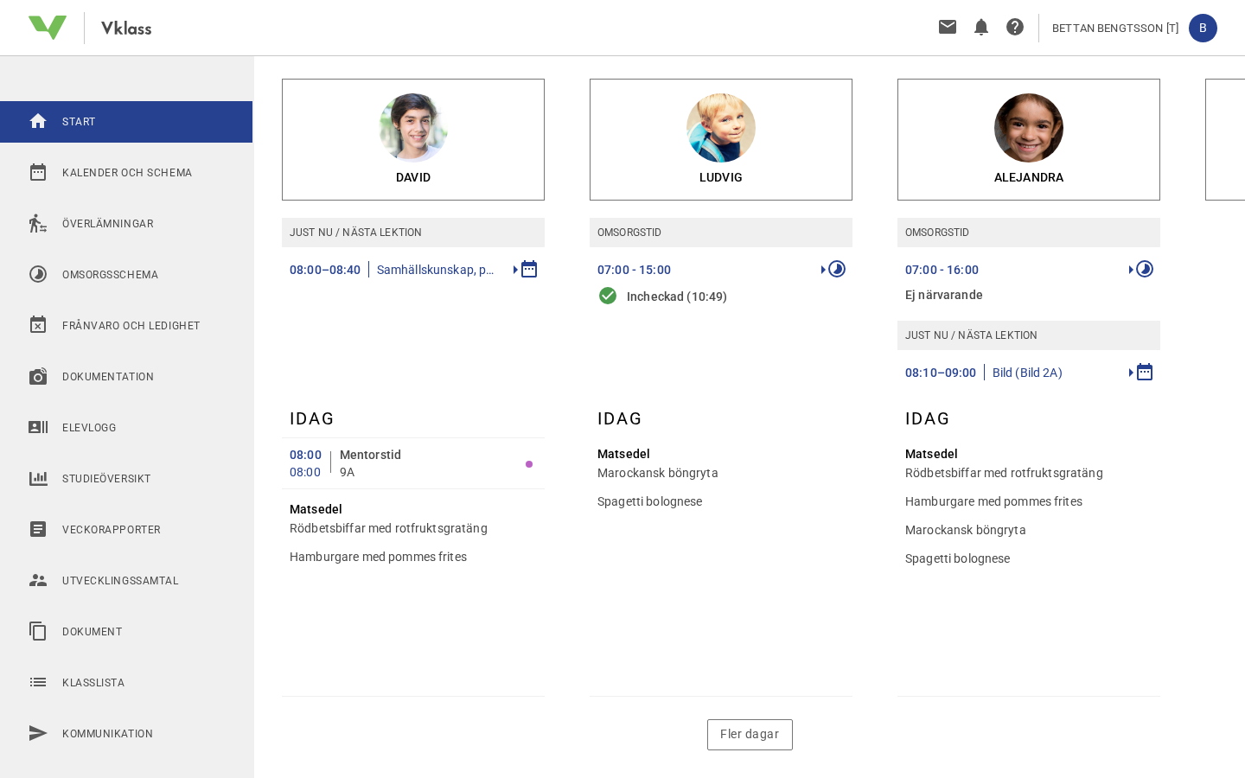Click the Fler dagar button
Image resolution: width=1245 pixels, height=778 pixels.
750,735
